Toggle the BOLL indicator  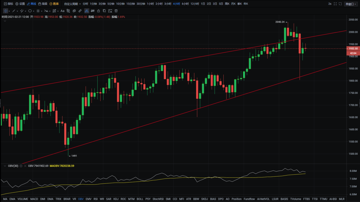pyautogui.click(x=140, y=199)
